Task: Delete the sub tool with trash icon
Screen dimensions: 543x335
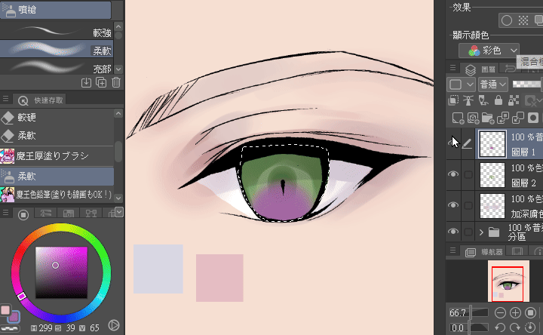Action: [x=116, y=82]
